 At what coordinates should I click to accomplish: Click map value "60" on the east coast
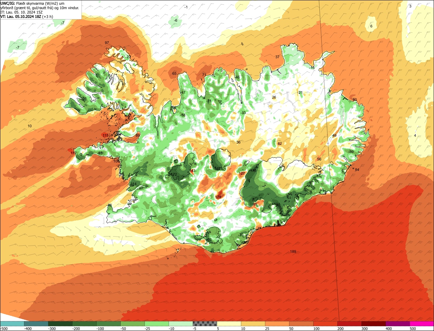355,100
